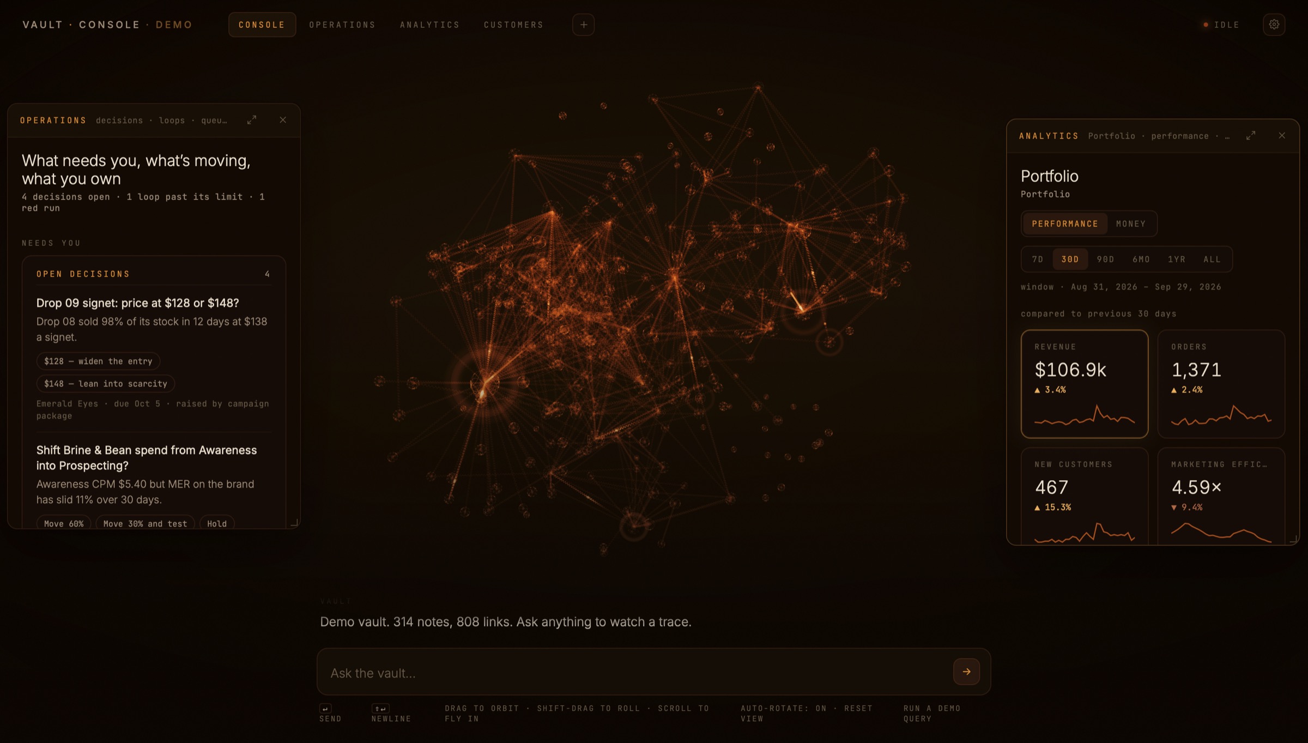
Task: Submit query with arrow send button
Action: point(966,672)
